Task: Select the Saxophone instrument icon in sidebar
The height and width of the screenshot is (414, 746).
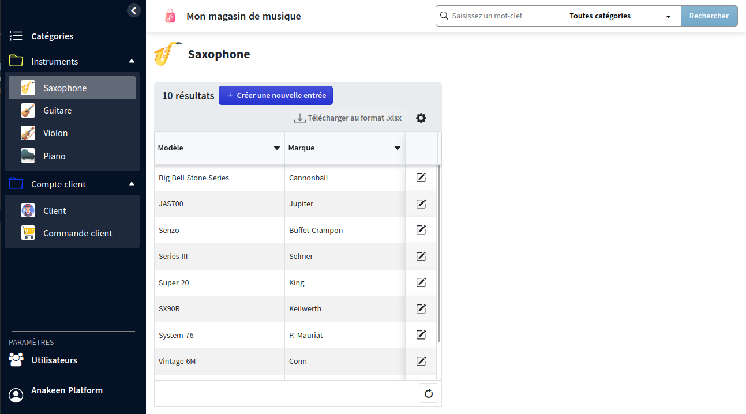Action: coord(28,88)
